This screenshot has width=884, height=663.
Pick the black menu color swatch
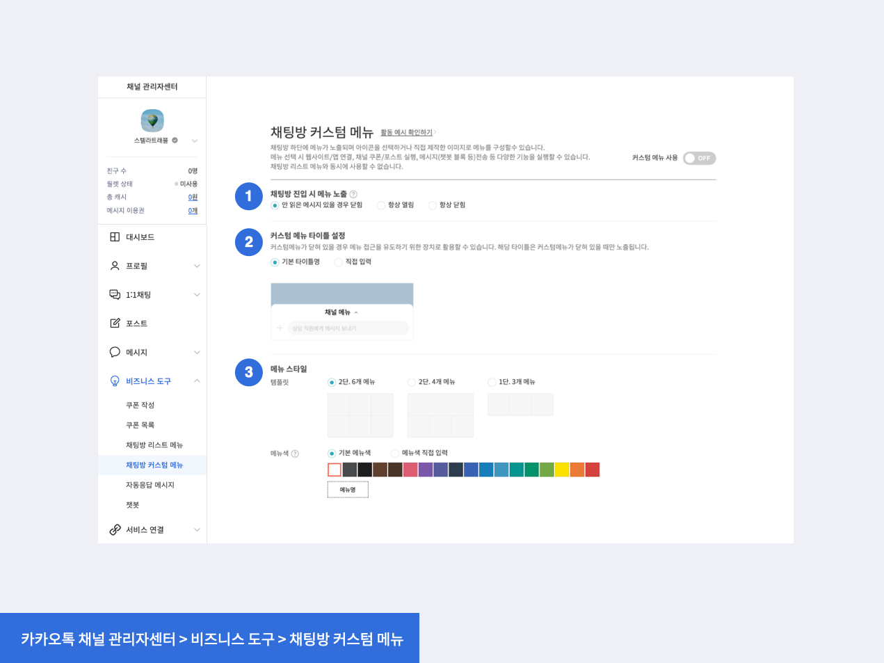click(x=364, y=470)
